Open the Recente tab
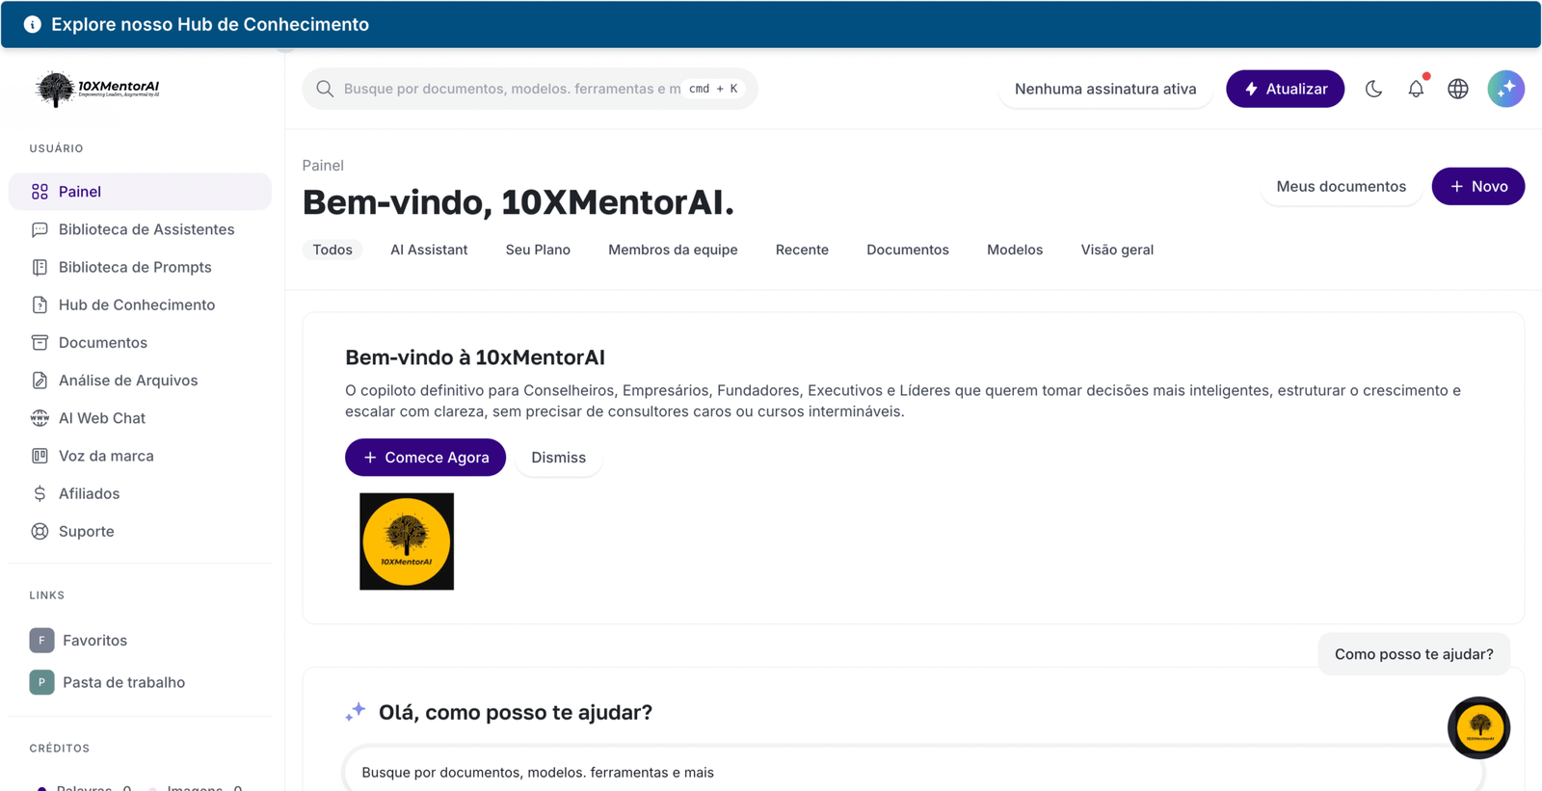Screen dimensions: 1542x791 802,250
